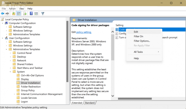Click the Desktop folder icon in tree
This screenshot has width=186, height=109.
(x=14, y=57)
